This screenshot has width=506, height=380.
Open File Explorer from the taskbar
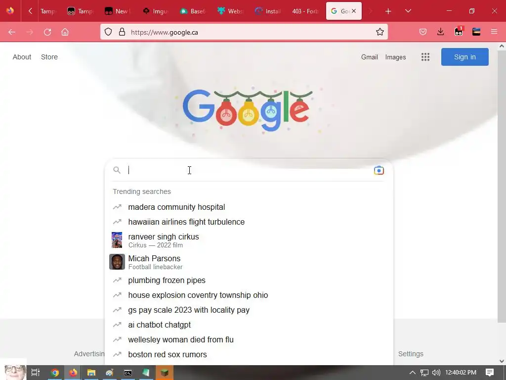click(91, 373)
